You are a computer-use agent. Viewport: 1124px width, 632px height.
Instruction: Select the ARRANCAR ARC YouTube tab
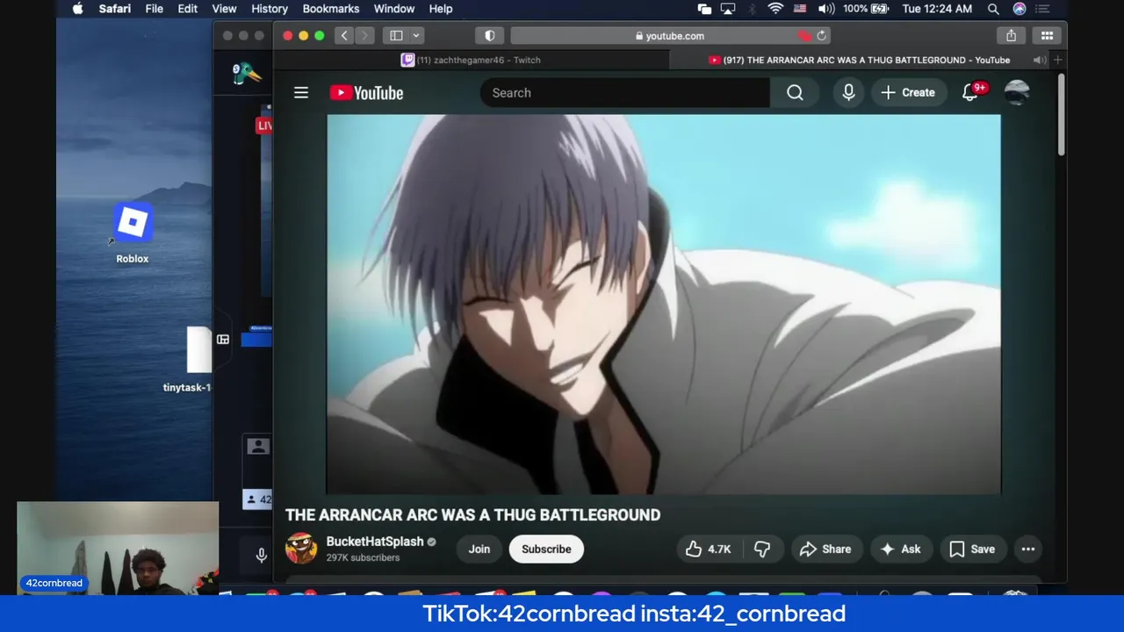pos(859,60)
